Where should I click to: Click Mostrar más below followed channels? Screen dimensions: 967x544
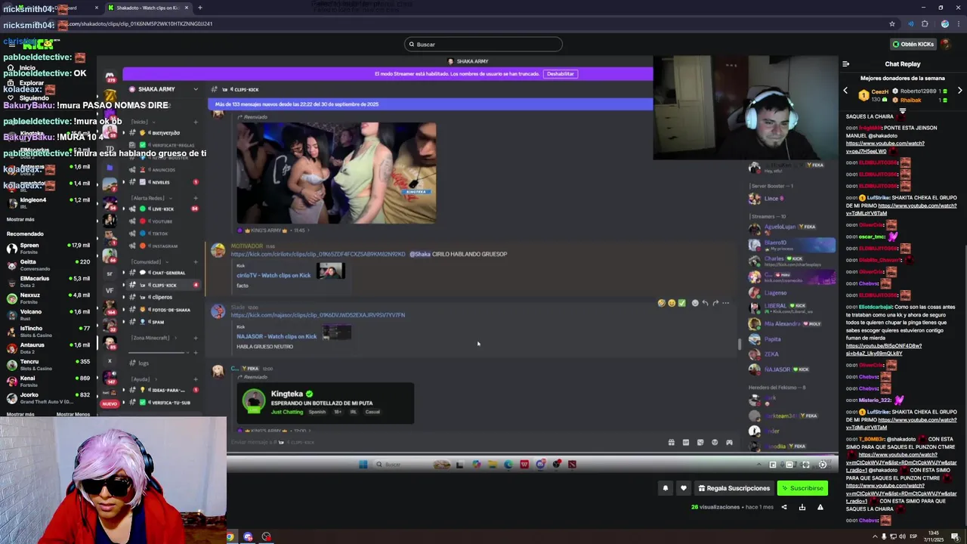[x=20, y=219]
